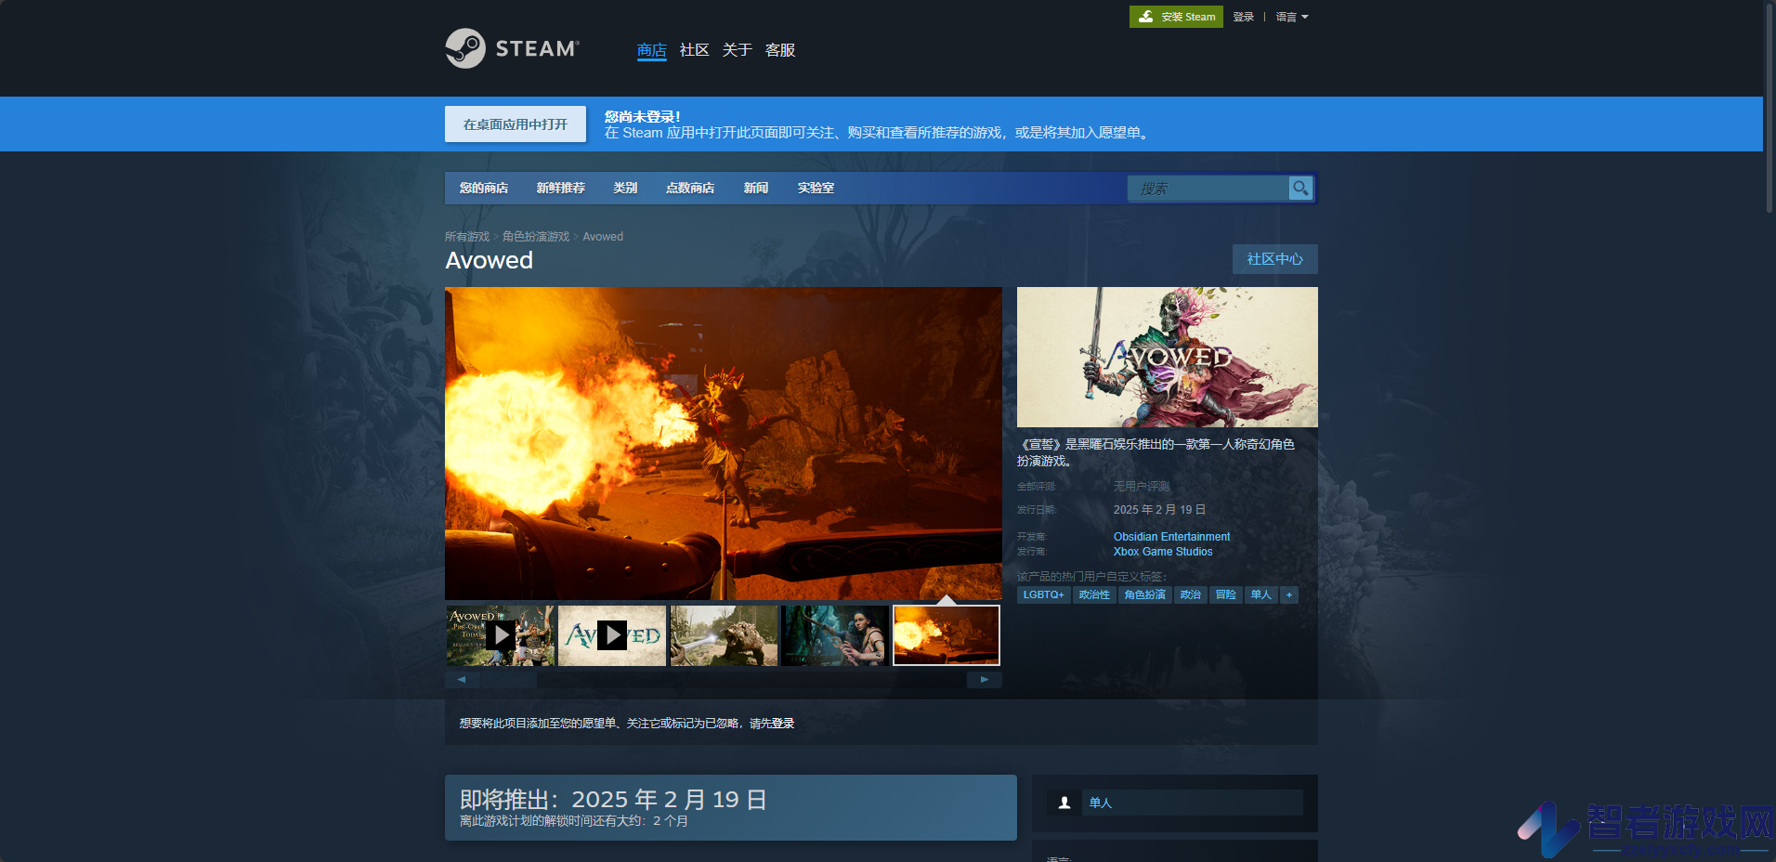The width and height of the screenshot is (1776, 862).
Task: Click the 在桌面应用中打开 button
Action: (x=516, y=124)
